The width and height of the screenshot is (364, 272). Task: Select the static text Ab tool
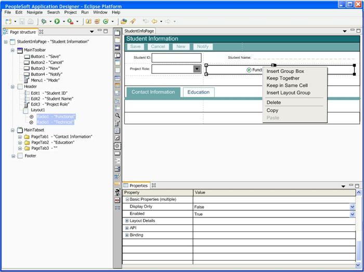coord(118,200)
